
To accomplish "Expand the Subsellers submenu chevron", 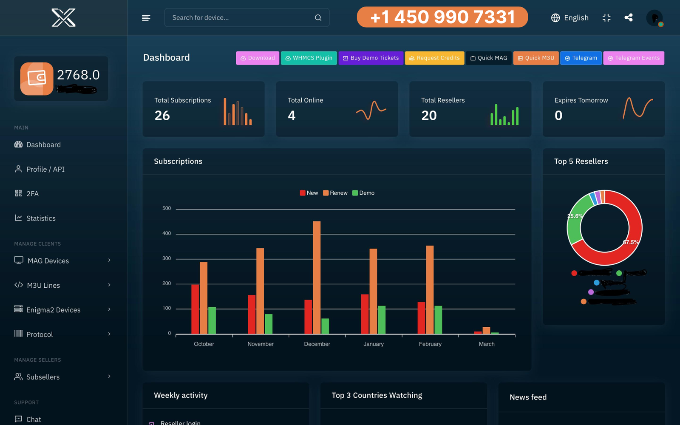I will coord(109,377).
